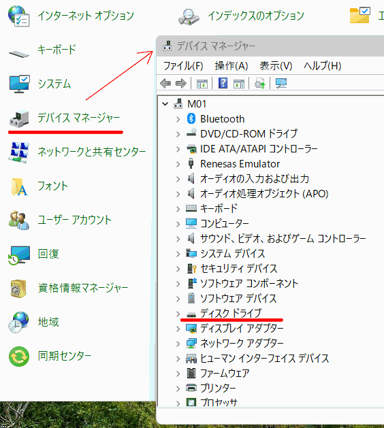The height and width of the screenshot is (428, 384).
Task: Select the ディスク ドライブ label
Action: pos(231,313)
